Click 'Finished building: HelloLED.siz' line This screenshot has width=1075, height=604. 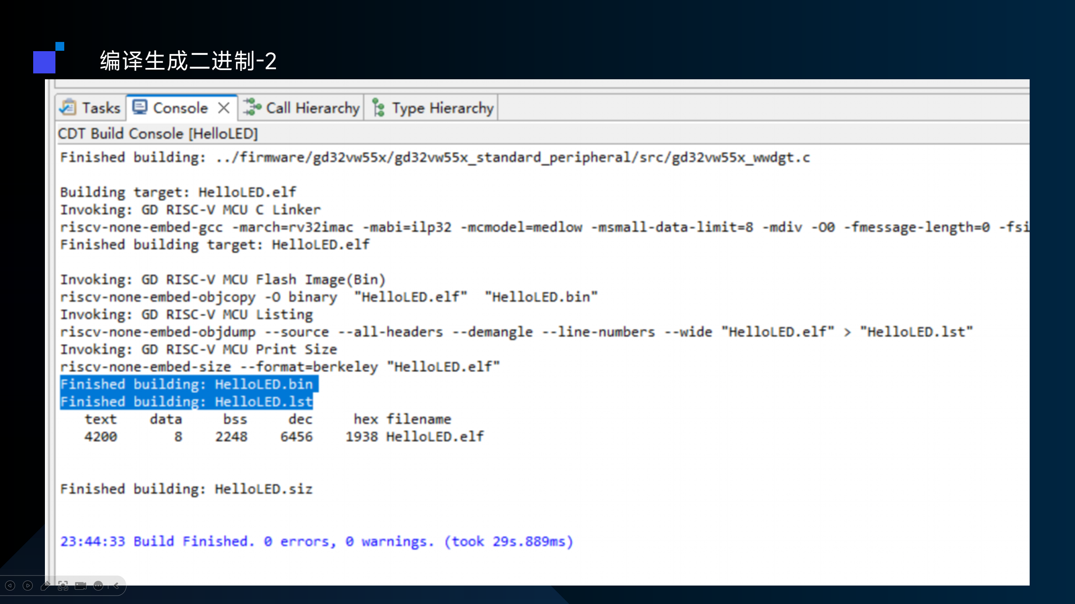point(186,489)
